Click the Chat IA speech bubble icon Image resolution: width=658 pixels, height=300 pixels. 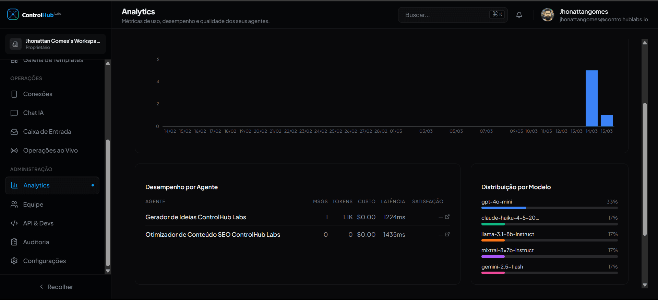pyautogui.click(x=14, y=113)
